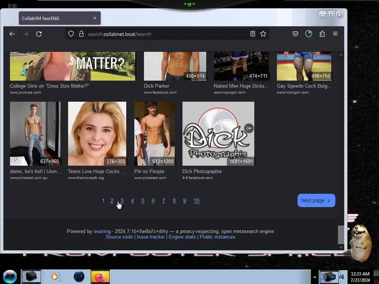Open the Issue tracker footer link
Viewport: 379px width, 284px height.
pyautogui.click(x=151, y=237)
